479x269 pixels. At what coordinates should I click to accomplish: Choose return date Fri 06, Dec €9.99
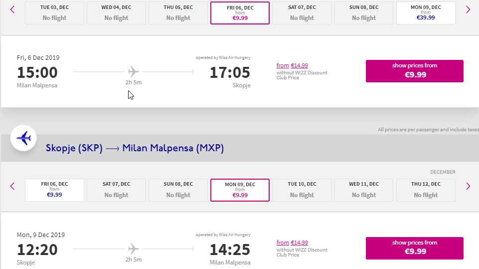(54, 190)
